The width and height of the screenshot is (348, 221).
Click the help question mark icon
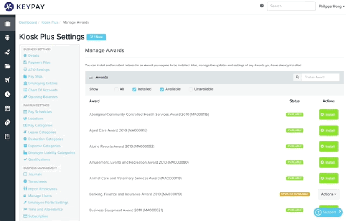click(x=262, y=6)
